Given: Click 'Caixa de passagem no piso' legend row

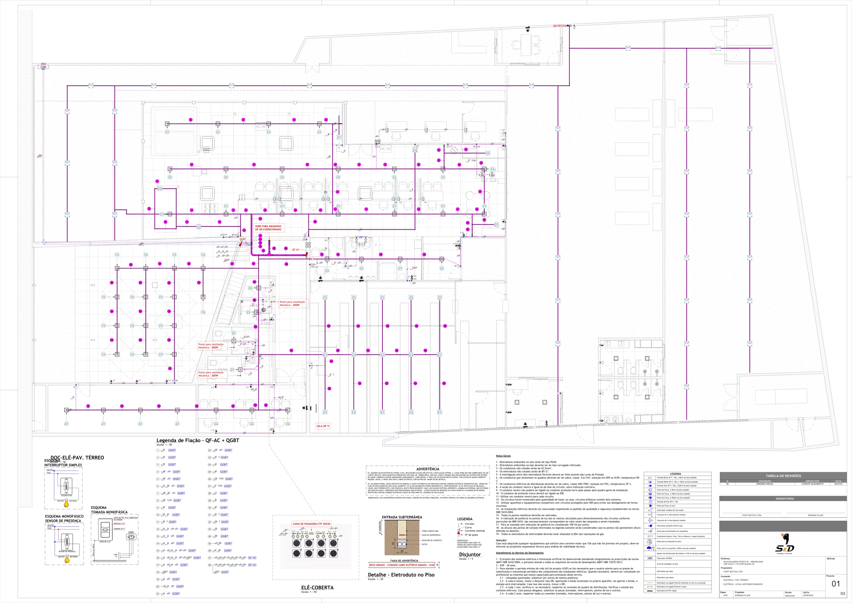Looking at the screenshot, I should pyautogui.click(x=678, y=564).
